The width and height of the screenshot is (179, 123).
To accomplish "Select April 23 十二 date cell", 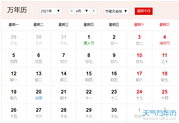I will coord(114,95).
